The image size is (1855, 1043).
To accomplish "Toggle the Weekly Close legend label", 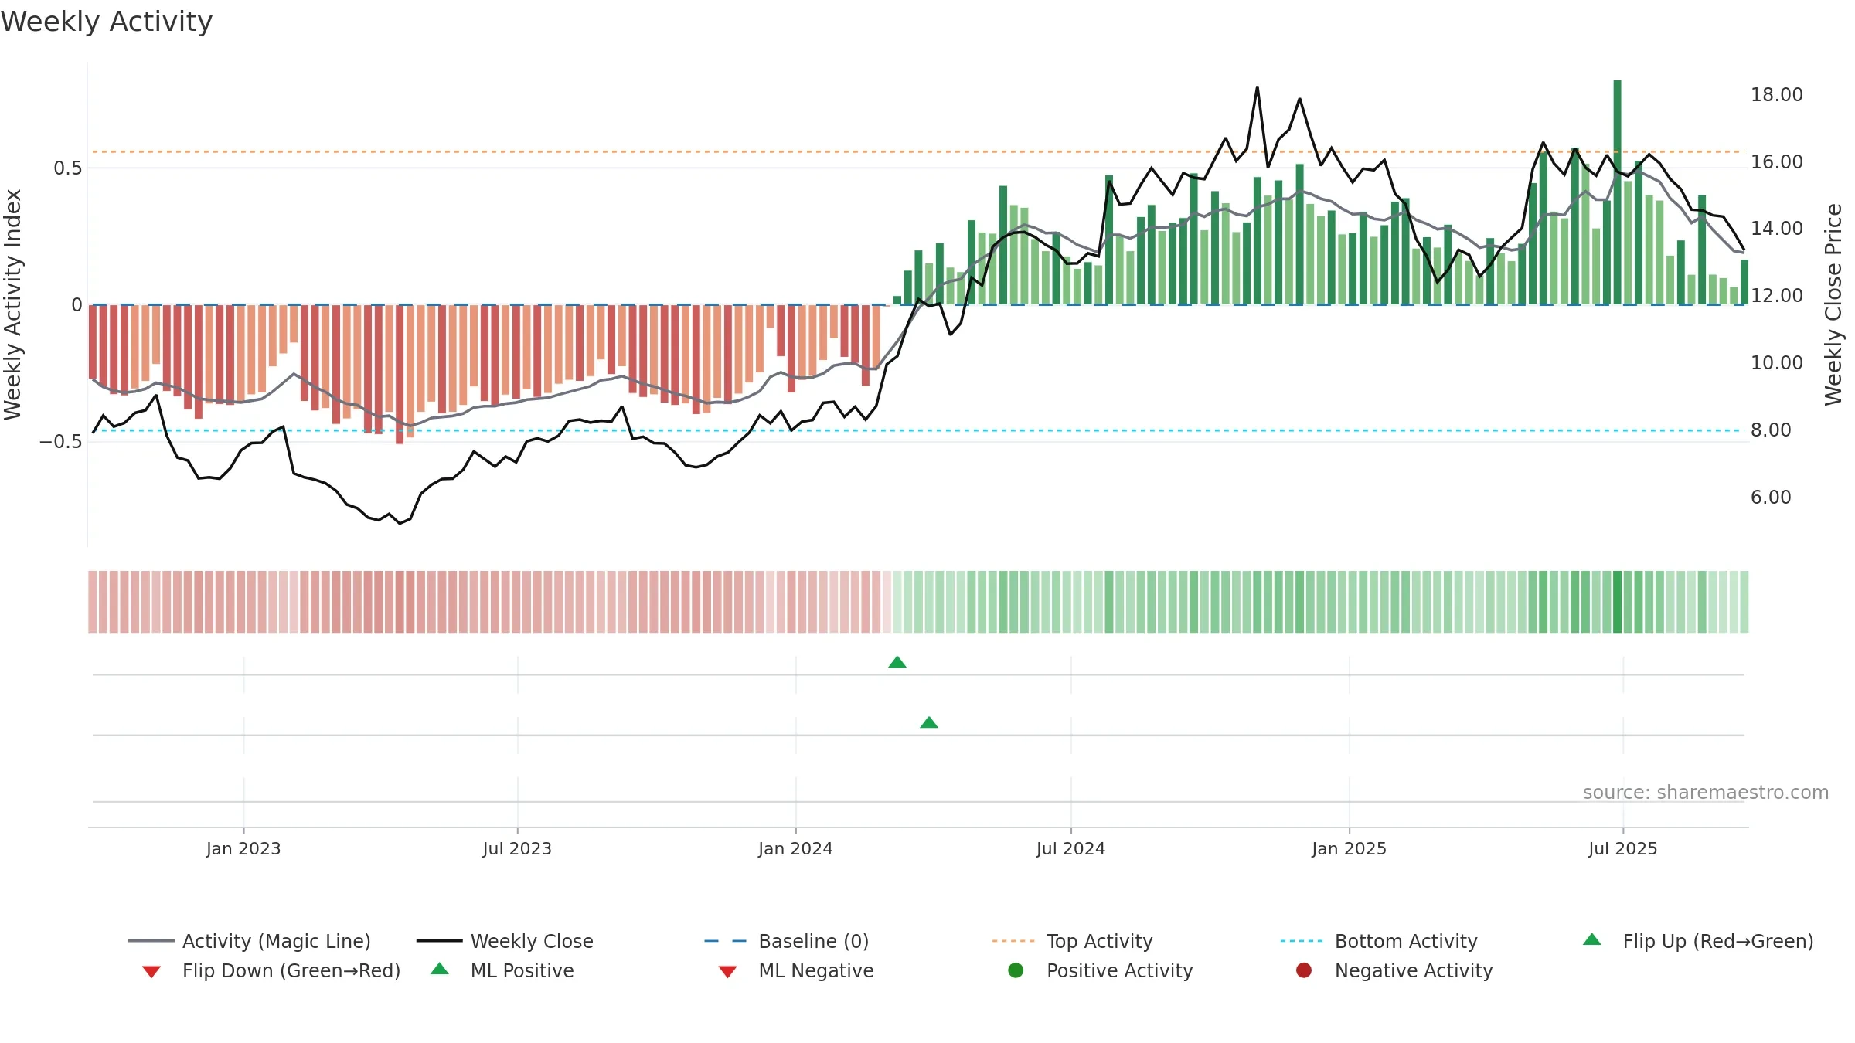I will [x=532, y=941].
